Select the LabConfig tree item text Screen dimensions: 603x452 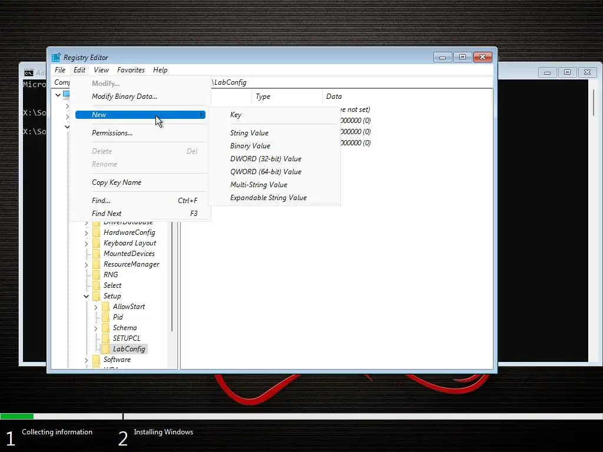pos(129,349)
